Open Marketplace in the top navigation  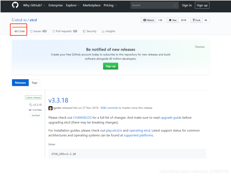(92, 5)
